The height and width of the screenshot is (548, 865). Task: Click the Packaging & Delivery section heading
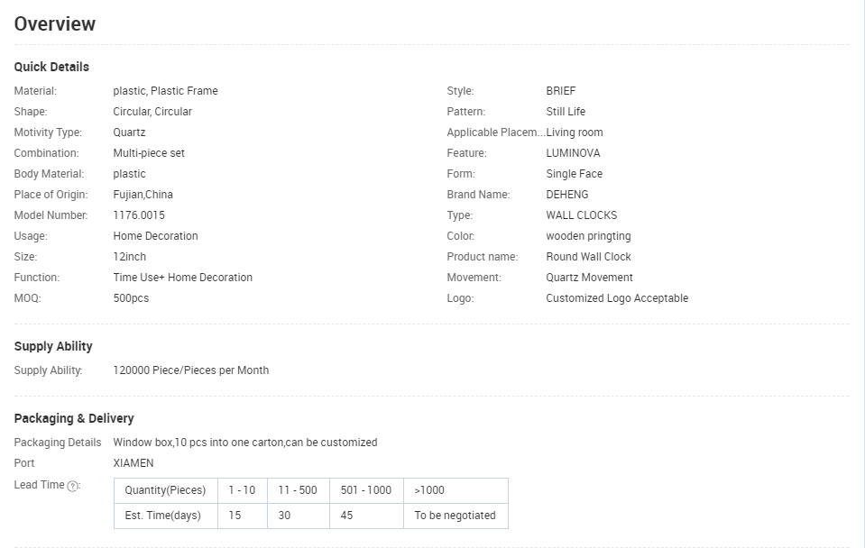74,418
